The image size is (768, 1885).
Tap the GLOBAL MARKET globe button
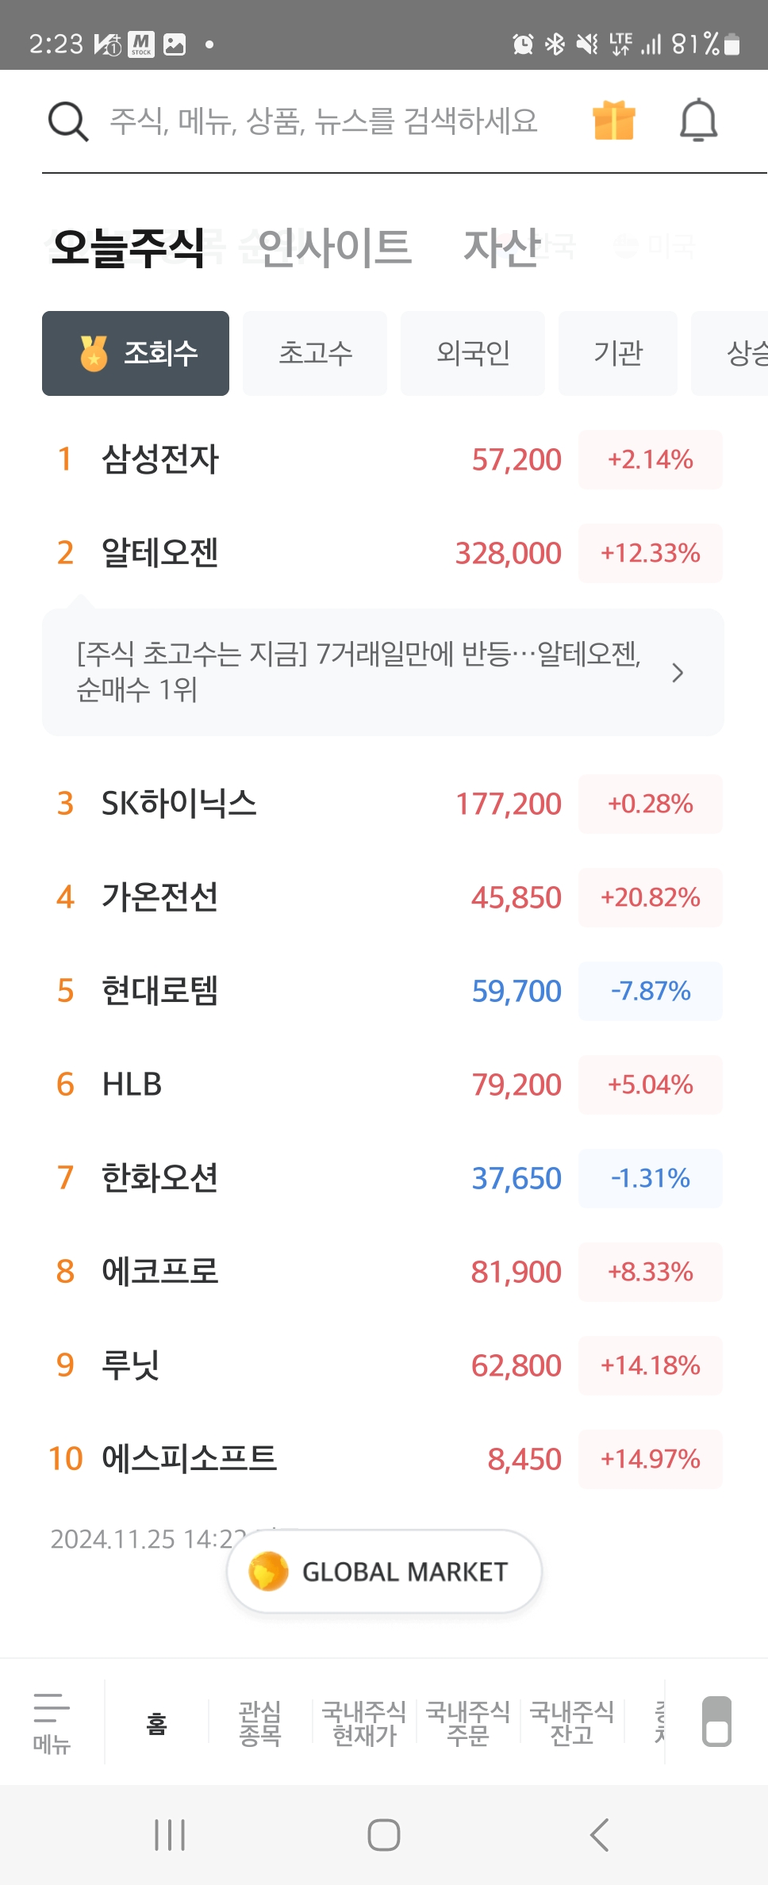click(384, 1572)
